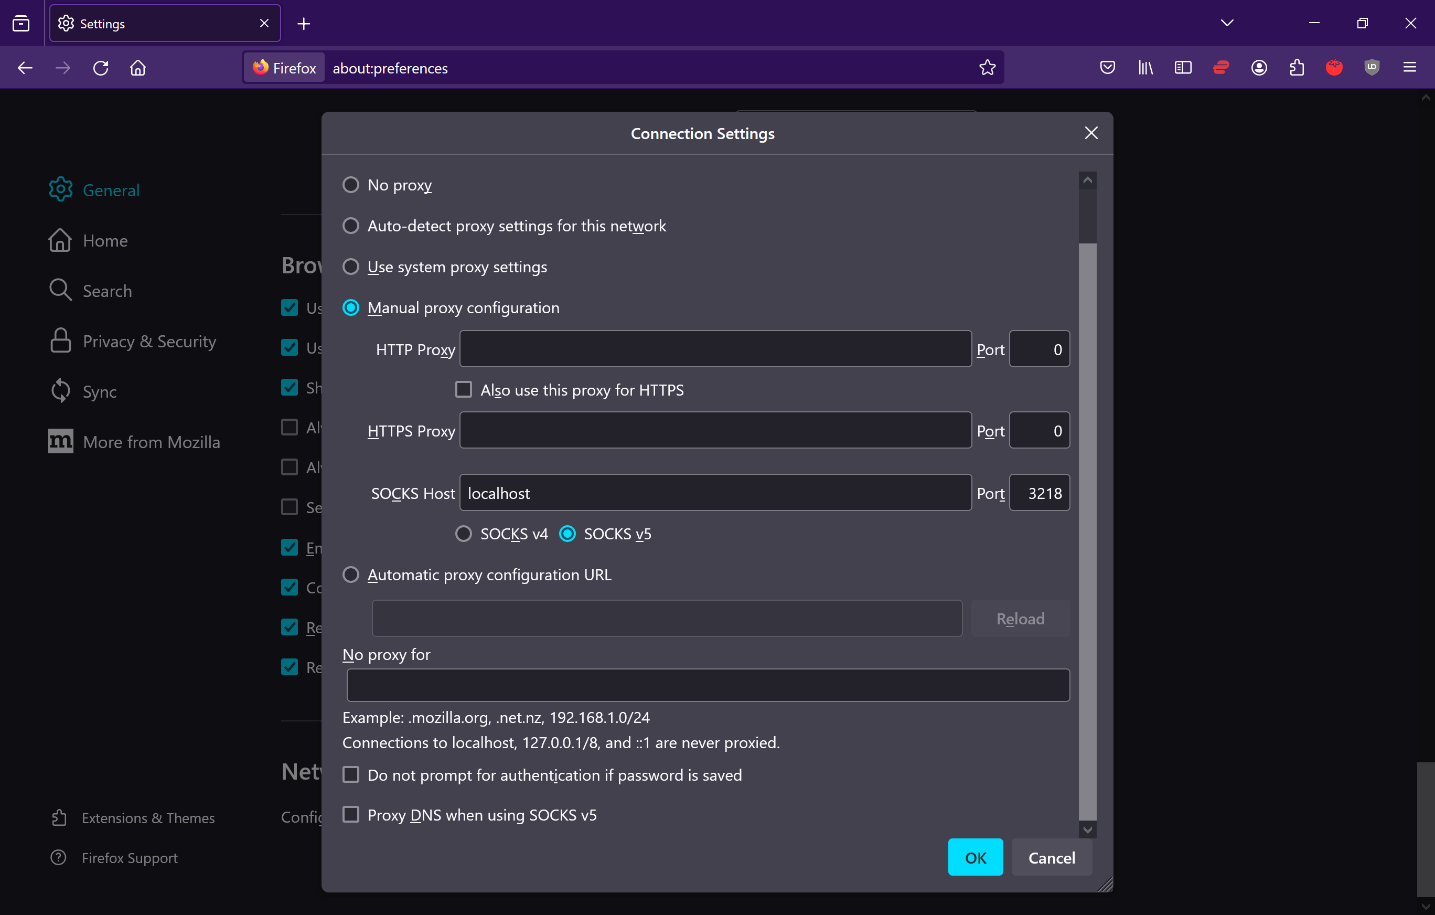Expand the list all tabs chevron

tap(1226, 23)
